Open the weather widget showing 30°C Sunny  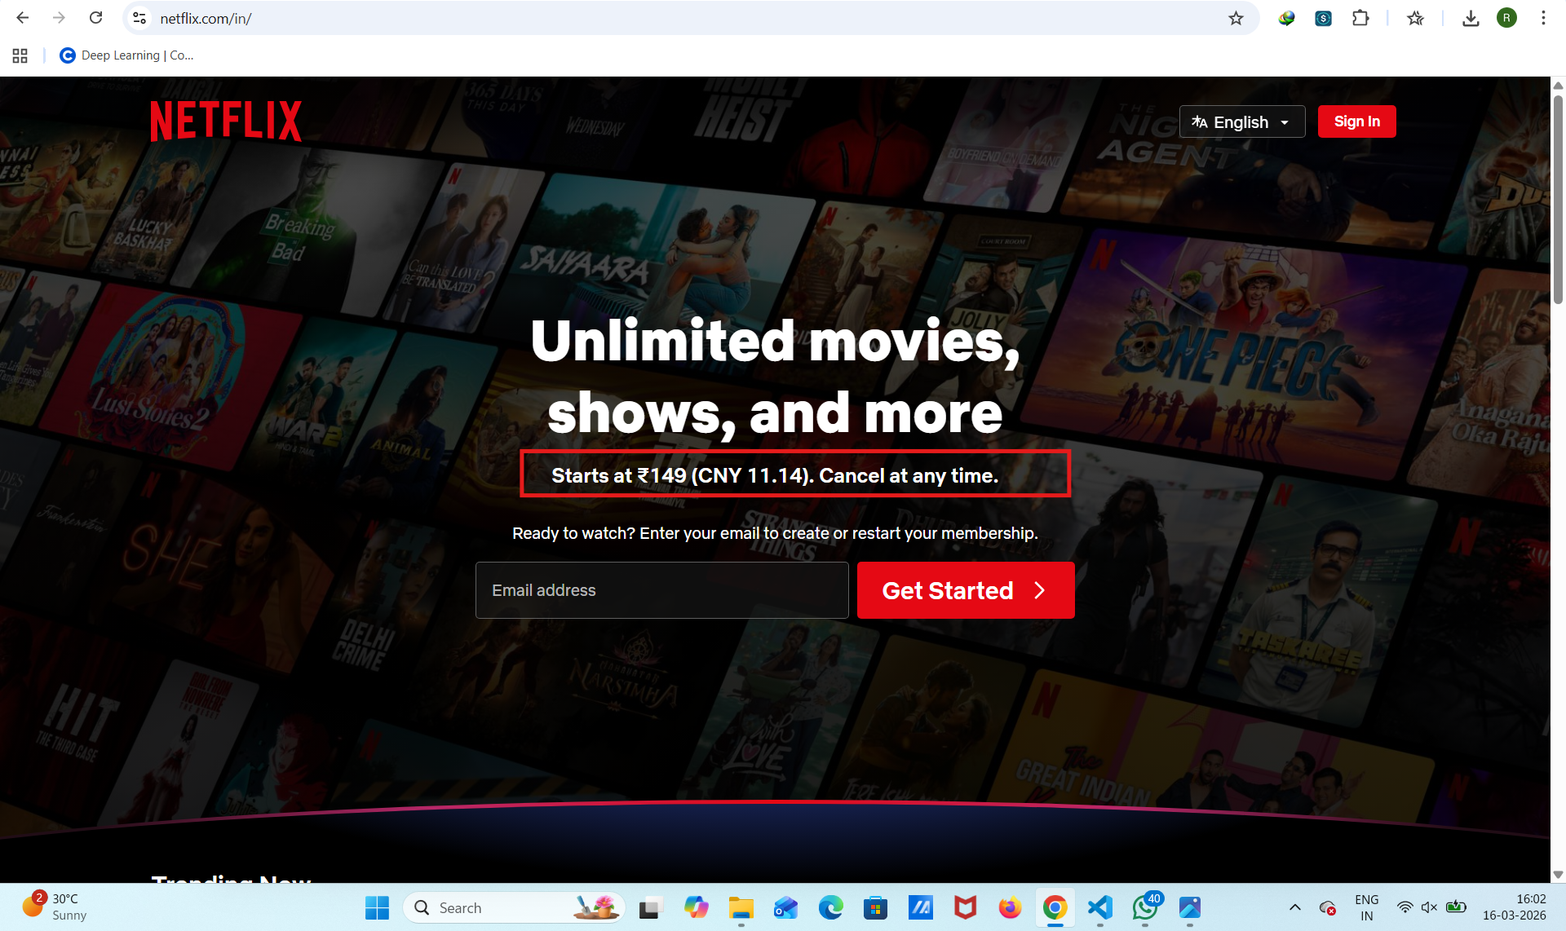[x=54, y=907]
